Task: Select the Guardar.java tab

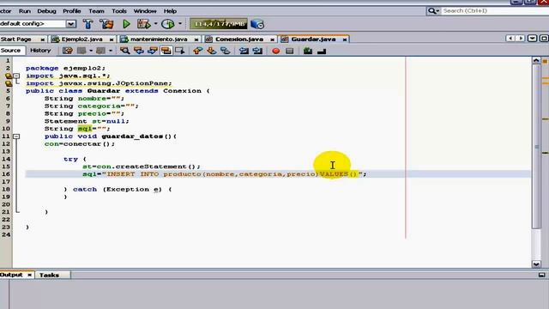Action: tap(313, 39)
